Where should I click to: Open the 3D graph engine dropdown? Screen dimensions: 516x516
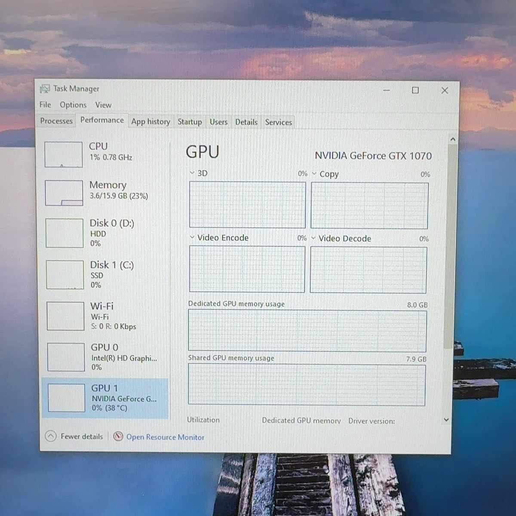point(192,173)
